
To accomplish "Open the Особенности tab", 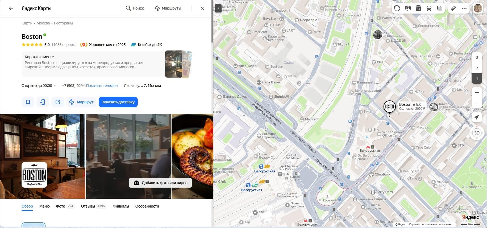I will [147, 206].
